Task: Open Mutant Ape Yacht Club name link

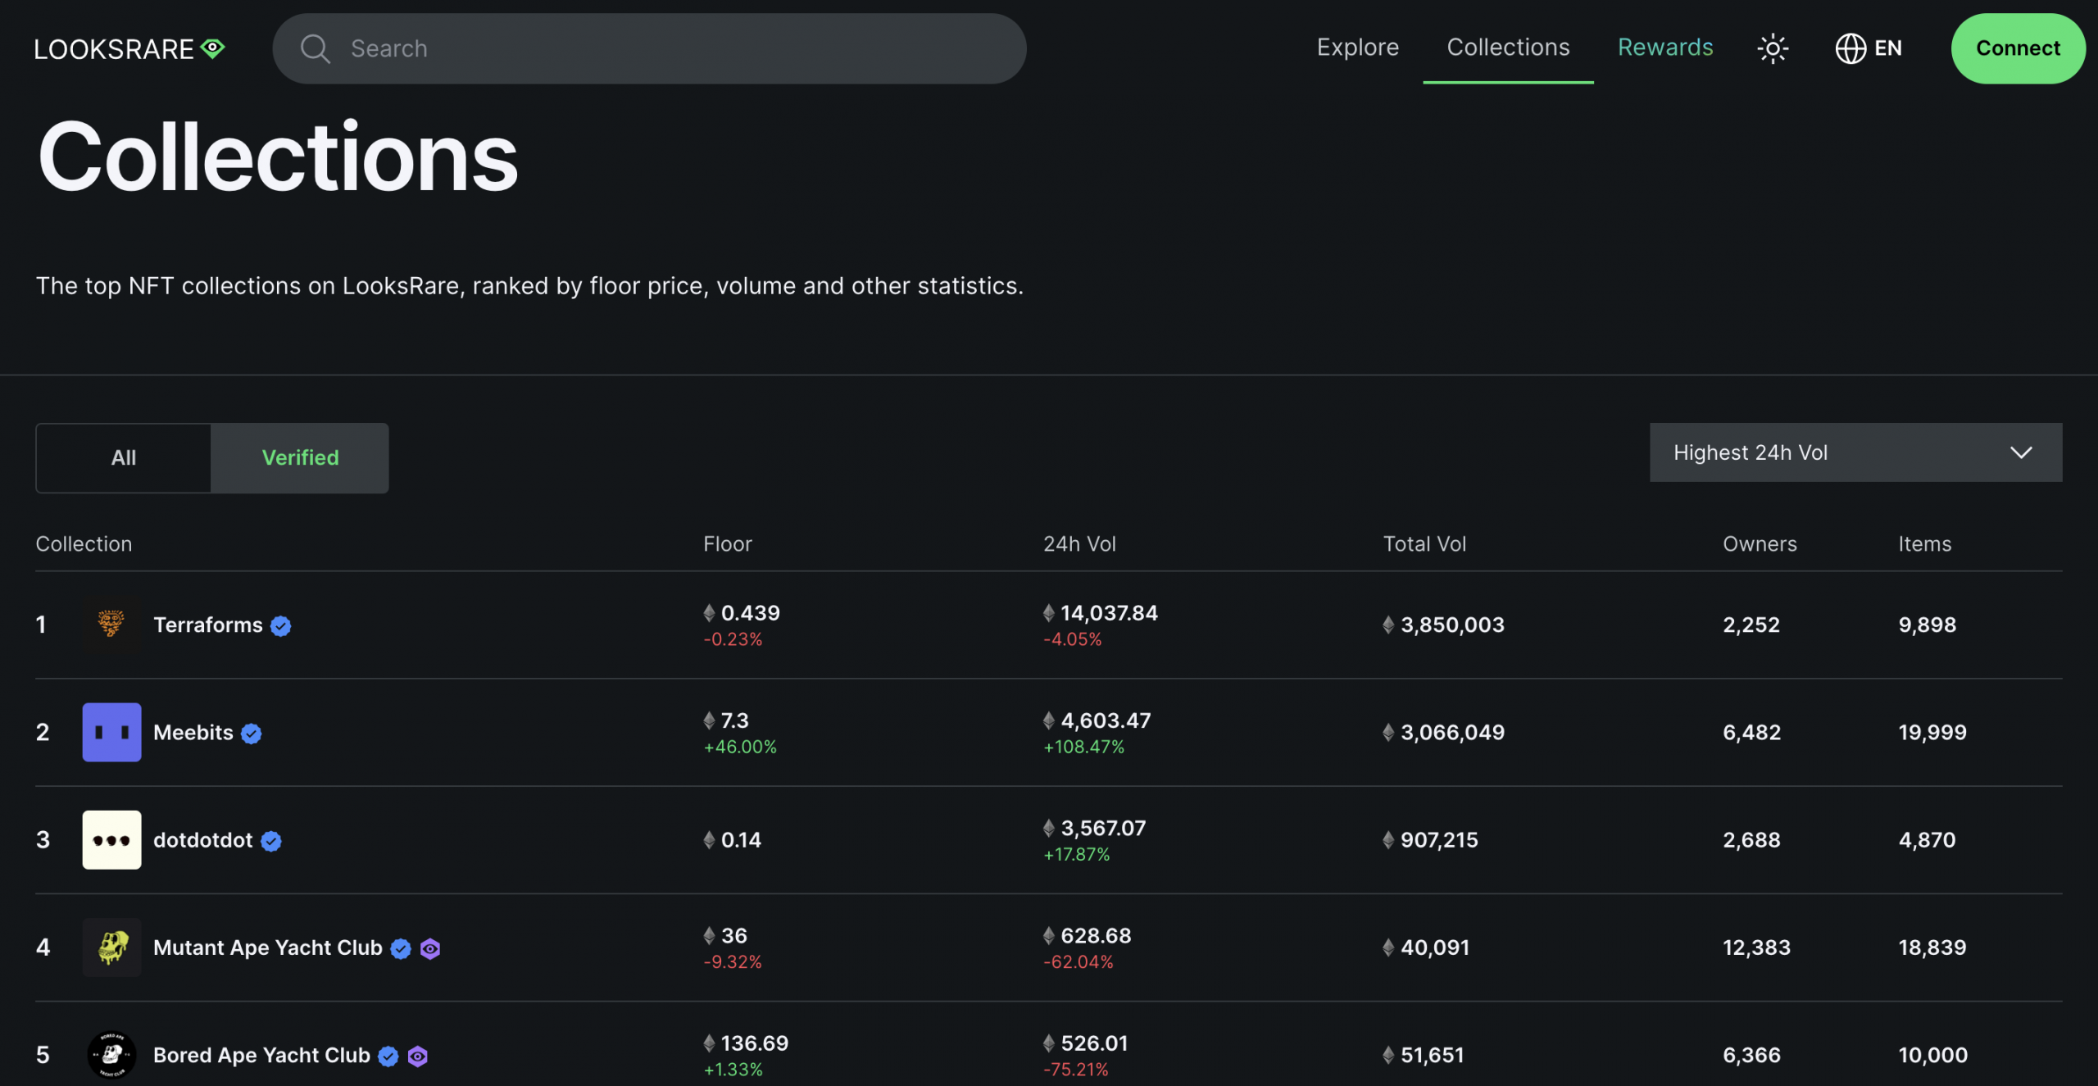Action: (x=268, y=947)
